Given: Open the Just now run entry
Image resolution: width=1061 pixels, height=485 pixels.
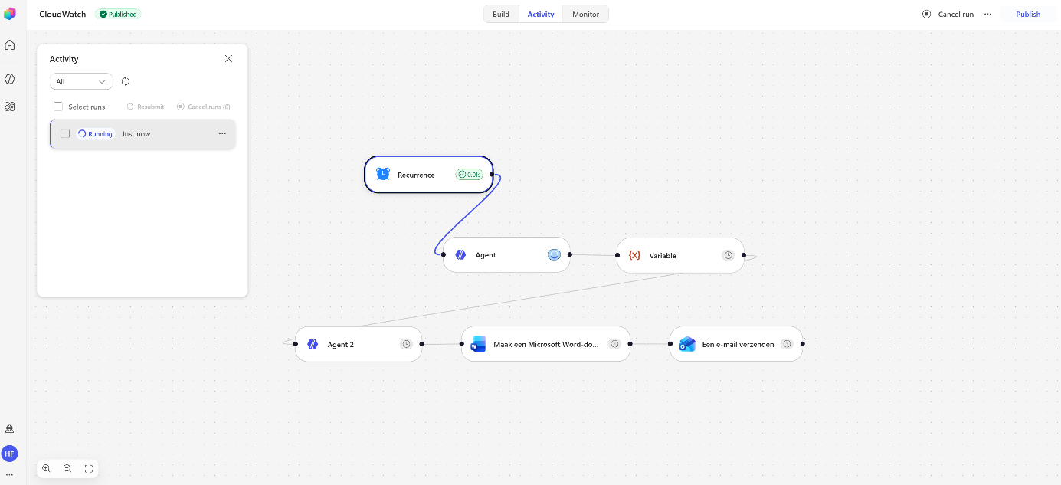Looking at the screenshot, I should click(x=142, y=133).
